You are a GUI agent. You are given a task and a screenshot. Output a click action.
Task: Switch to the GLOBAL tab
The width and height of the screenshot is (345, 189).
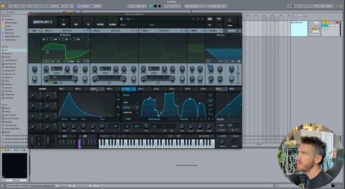click(113, 22)
